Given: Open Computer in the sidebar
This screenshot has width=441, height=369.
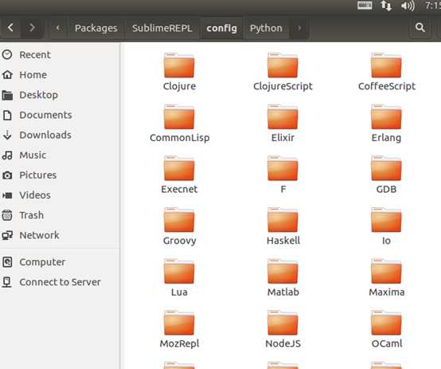Looking at the screenshot, I should pos(60,262).
